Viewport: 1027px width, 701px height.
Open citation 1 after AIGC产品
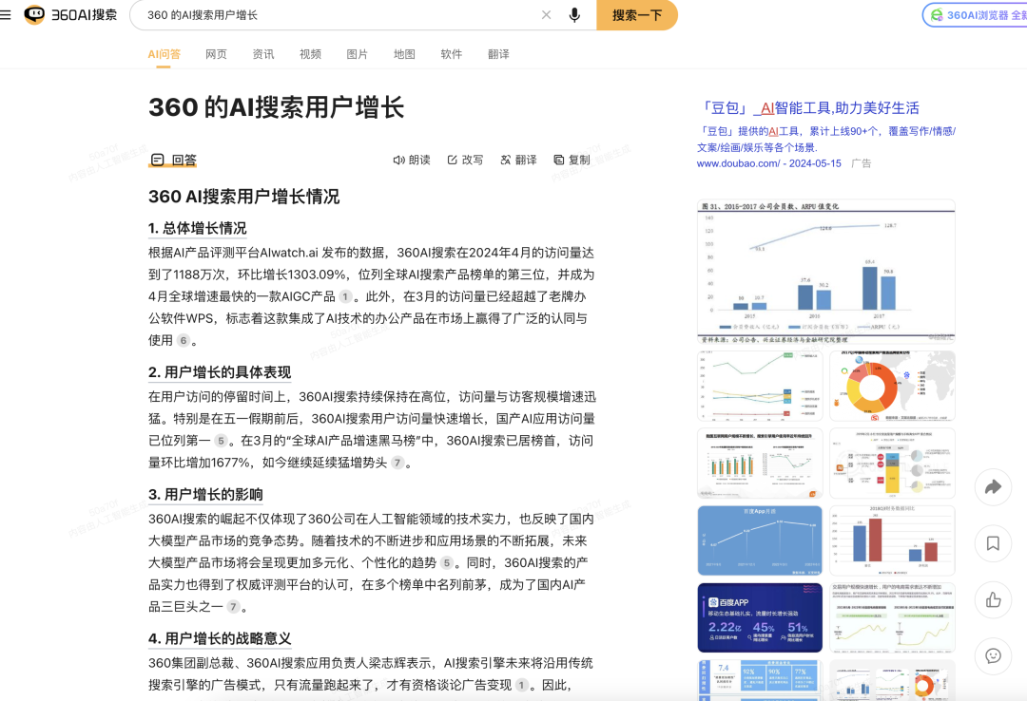pos(345,296)
